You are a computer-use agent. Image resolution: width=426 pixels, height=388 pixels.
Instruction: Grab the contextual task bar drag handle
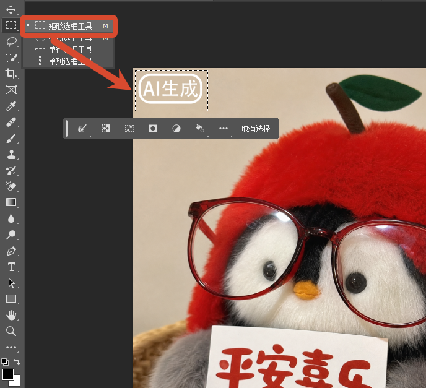tap(67, 129)
